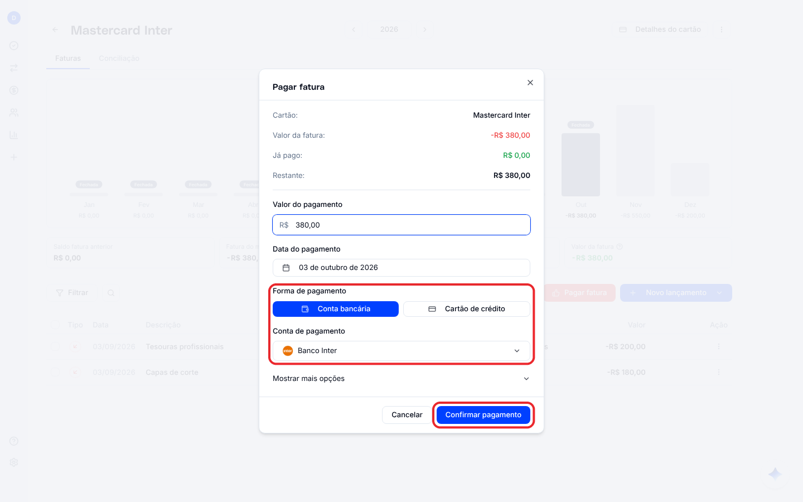This screenshot has width=803, height=502.
Task: Go back with the arrow beside Mastercard Inter
Action: click(55, 30)
